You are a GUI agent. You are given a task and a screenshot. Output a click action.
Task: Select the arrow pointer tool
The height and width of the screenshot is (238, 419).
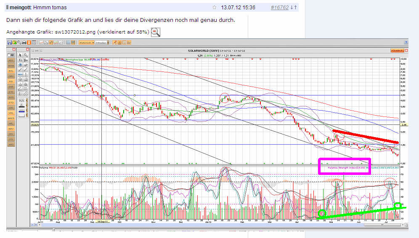coord(20,55)
